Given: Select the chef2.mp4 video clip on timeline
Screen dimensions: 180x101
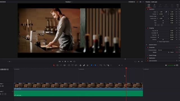Looking at the screenshot, I should coord(78,86).
